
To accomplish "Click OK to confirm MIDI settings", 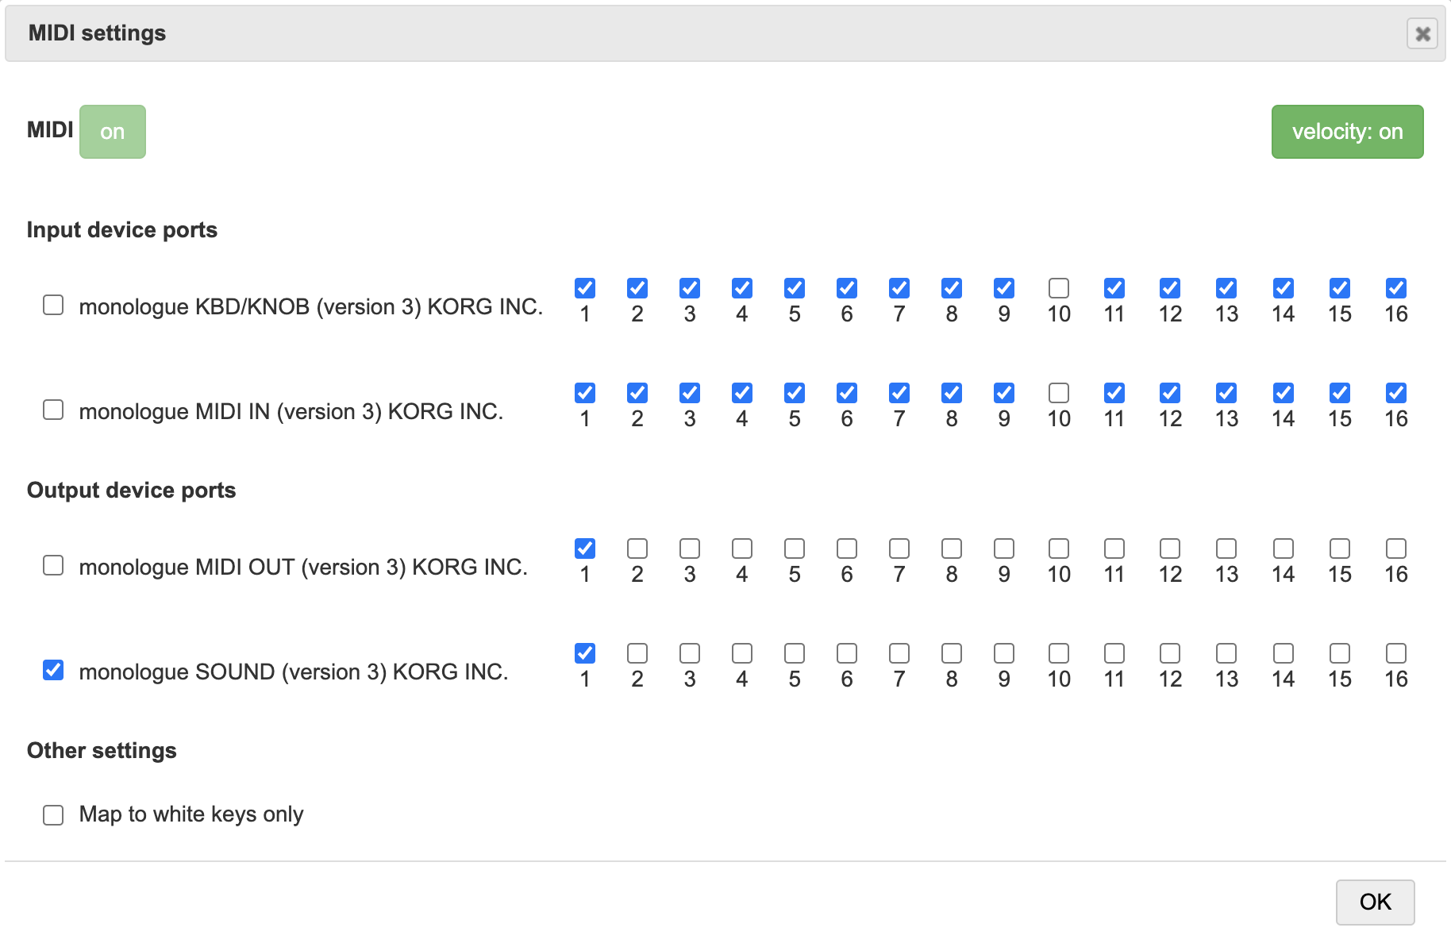I will 1374,902.
